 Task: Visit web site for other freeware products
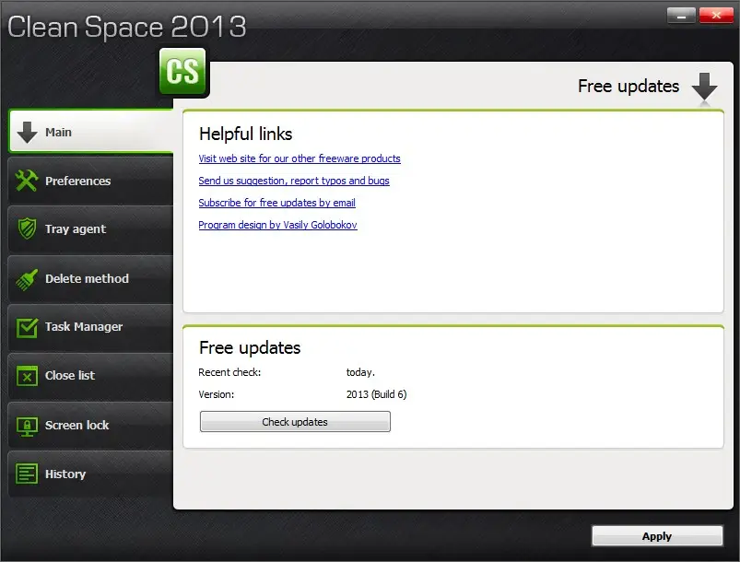300,158
